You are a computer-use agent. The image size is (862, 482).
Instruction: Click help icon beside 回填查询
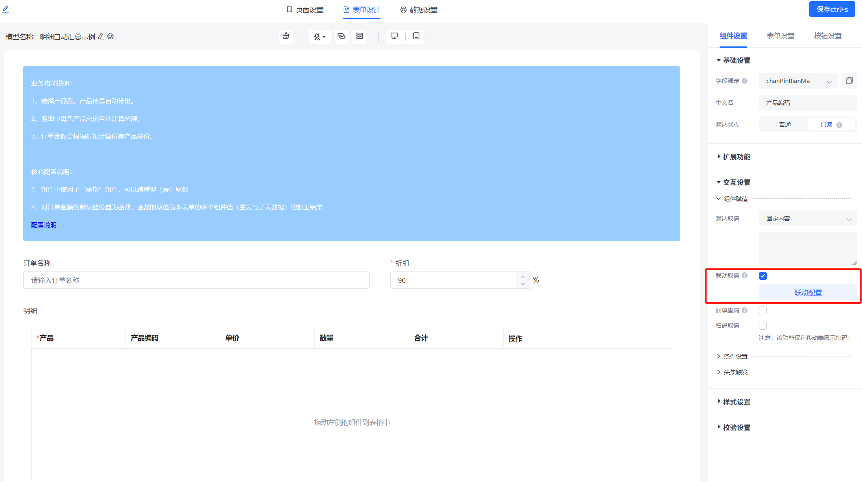point(744,310)
